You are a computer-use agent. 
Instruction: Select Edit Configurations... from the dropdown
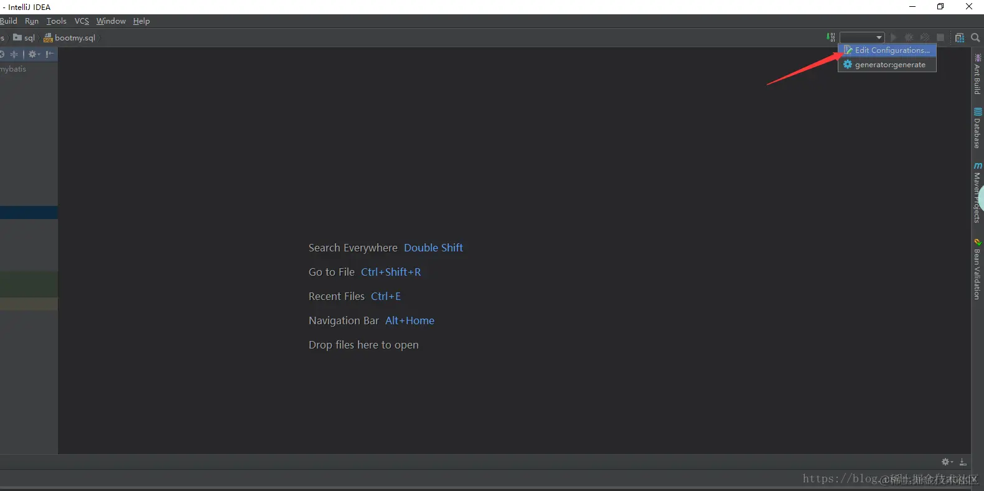pos(887,50)
